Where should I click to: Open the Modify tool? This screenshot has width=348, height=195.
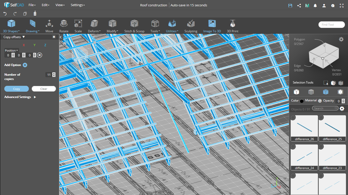click(x=112, y=26)
